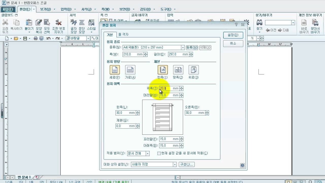This screenshot has height=183, width=325.
Task: Click the 구성(;)... button
Action: pos(186,164)
